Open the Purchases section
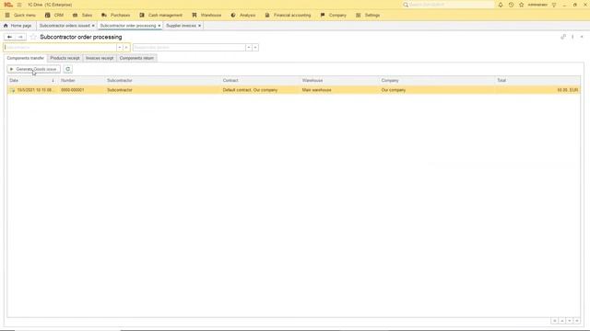The width and height of the screenshot is (590, 331). click(116, 15)
